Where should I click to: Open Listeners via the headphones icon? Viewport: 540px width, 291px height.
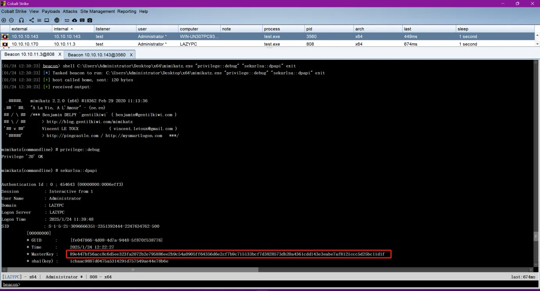tap(21, 20)
